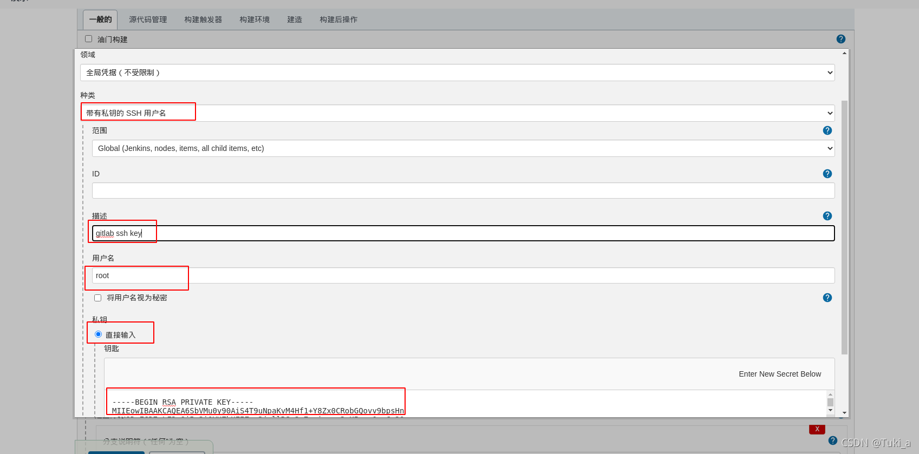Check 将用户名视为秘密 checkbox
This screenshot has width=919, height=454.
(97, 298)
